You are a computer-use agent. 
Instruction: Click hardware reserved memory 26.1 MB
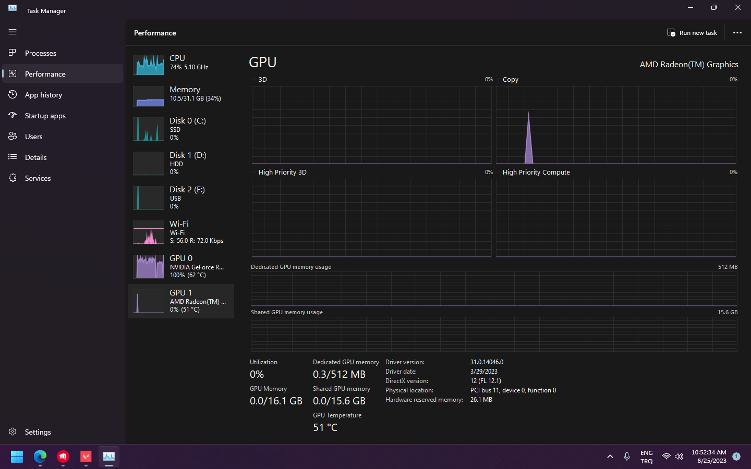(481, 400)
